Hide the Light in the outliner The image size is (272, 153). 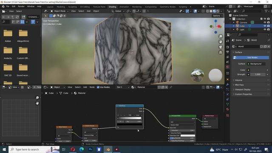pos(265,29)
